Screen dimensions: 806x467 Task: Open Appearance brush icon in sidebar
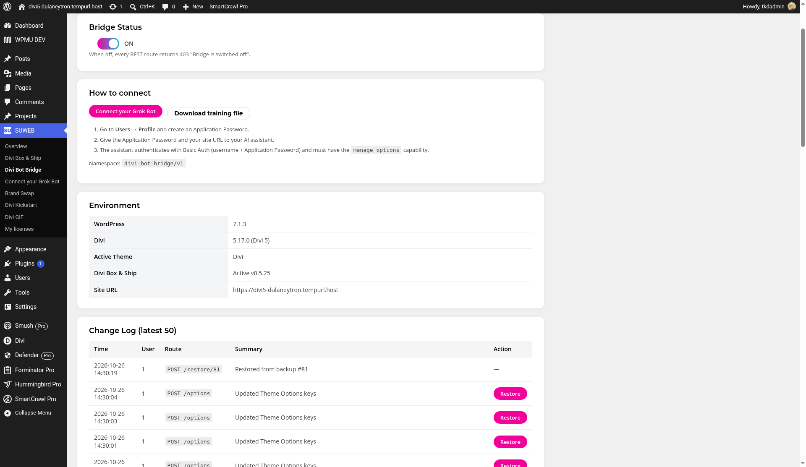click(8, 249)
